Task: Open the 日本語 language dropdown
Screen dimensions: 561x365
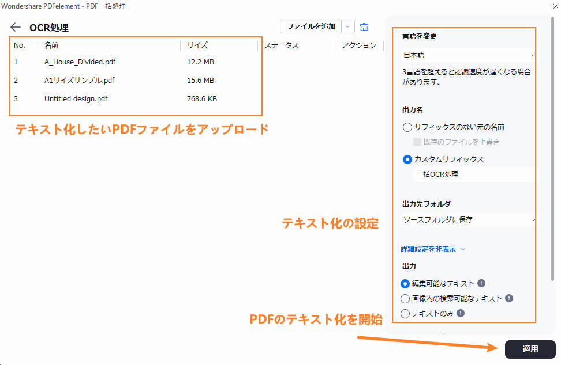Action: [x=469, y=56]
